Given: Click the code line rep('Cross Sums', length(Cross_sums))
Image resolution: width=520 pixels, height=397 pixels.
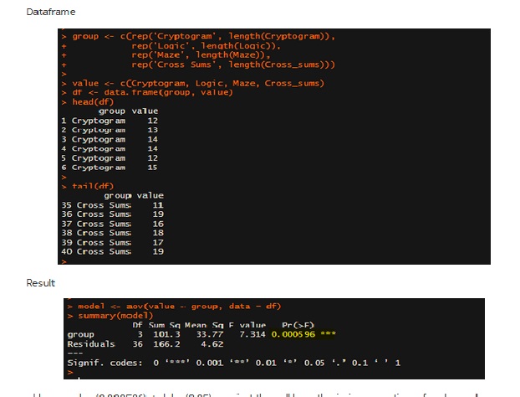Looking at the screenshot, I should click(x=233, y=64).
